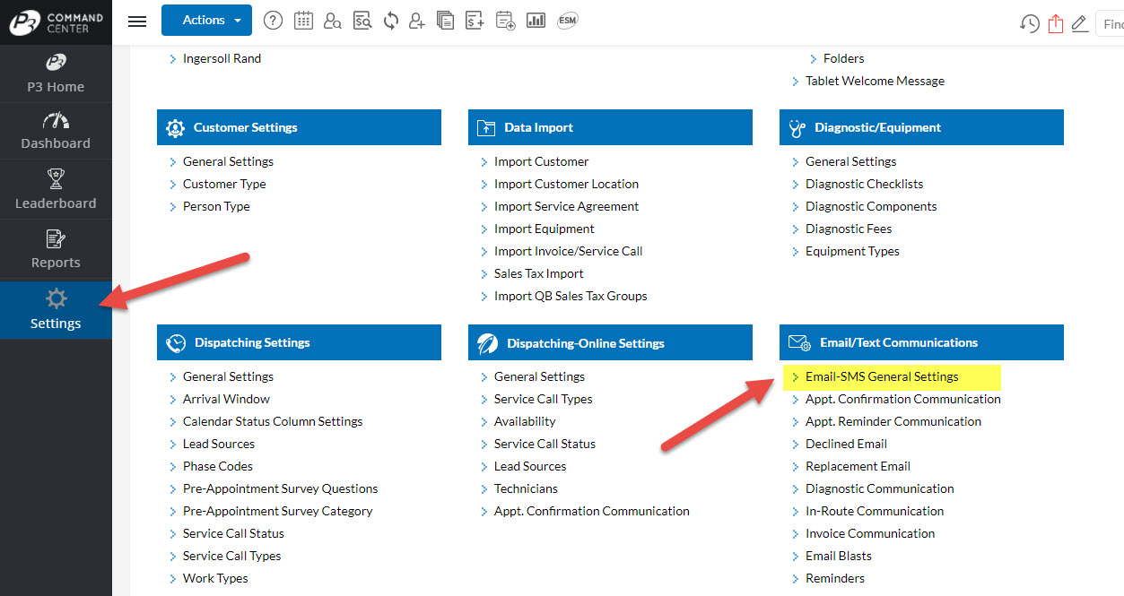This screenshot has height=596, width=1124.
Task: Open the bar chart reports icon
Action: (x=536, y=20)
